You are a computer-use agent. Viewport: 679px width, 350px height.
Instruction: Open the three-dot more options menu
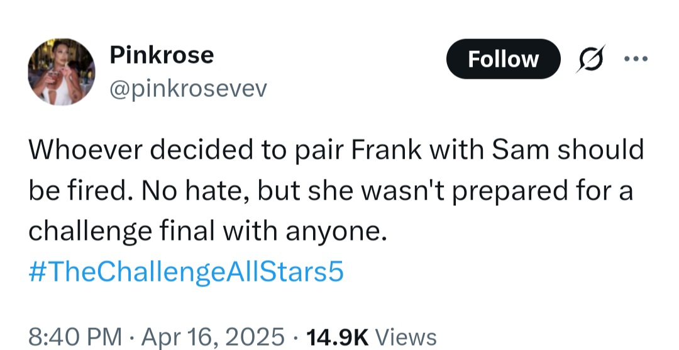coord(636,59)
